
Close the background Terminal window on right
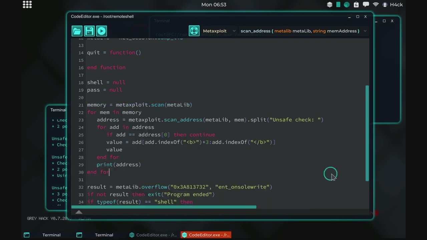392,21
